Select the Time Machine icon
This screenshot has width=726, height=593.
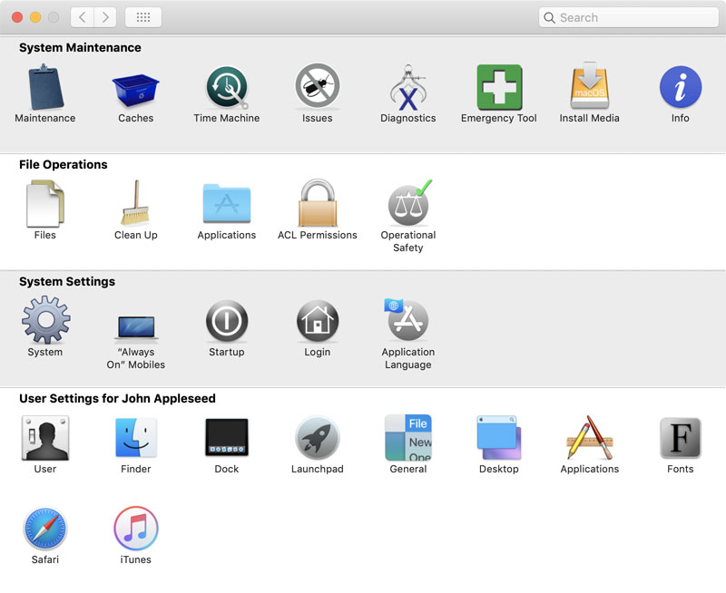click(226, 88)
